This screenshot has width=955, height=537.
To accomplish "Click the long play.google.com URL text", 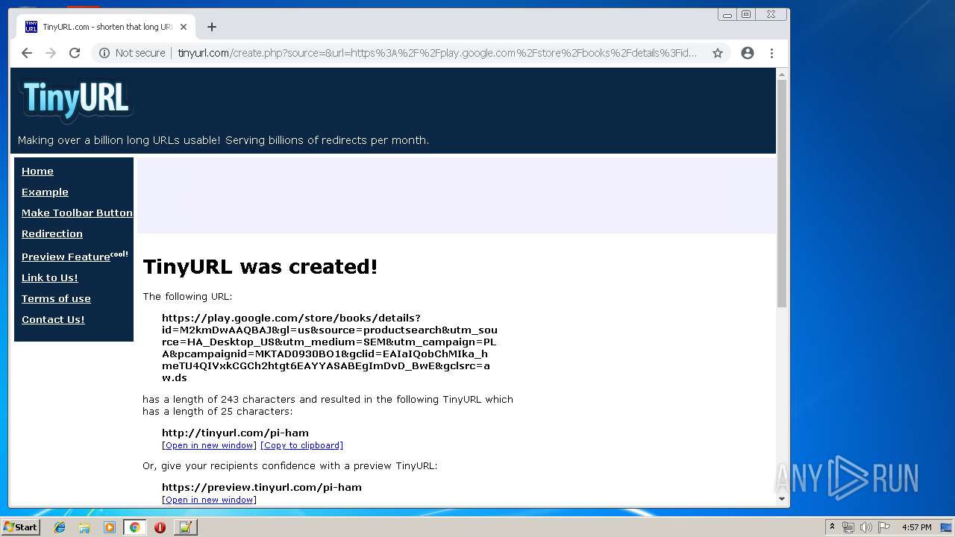I will [329, 348].
